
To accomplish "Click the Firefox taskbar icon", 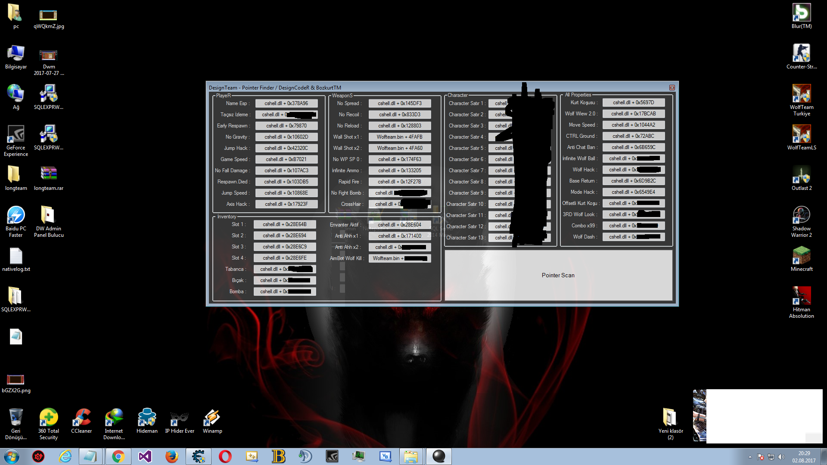I will [x=172, y=456].
